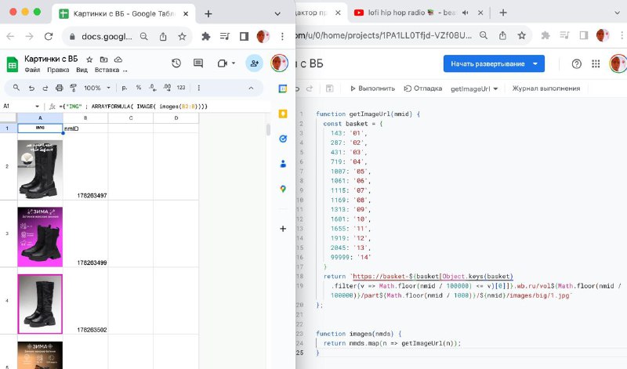Open Журнал выполнения execution log
Image resolution: width=627 pixels, height=369 pixels.
(546, 89)
